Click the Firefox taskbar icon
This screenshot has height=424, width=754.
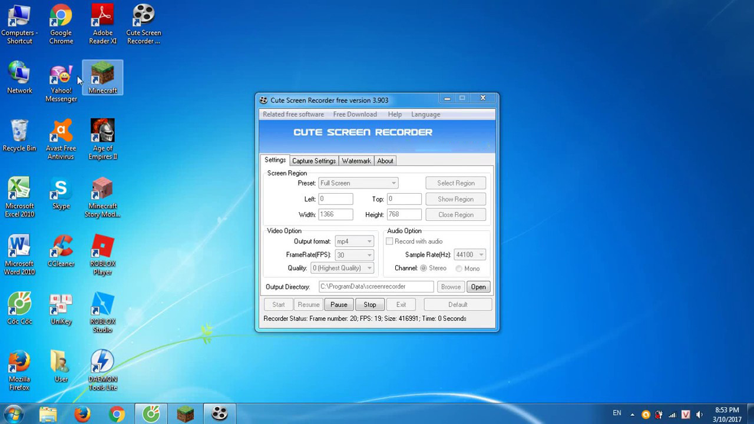pos(82,414)
